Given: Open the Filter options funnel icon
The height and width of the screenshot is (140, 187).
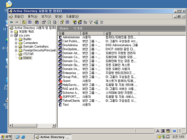Looking at the screenshot, I should pyautogui.click(x=91, y=22).
